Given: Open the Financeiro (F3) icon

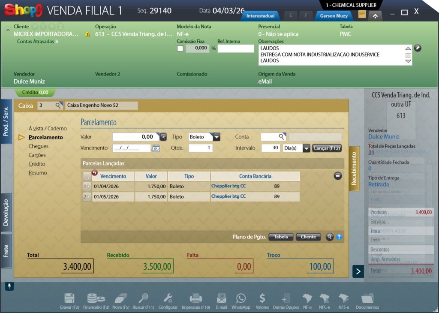Looking at the screenshot, I should click(96, 298).
